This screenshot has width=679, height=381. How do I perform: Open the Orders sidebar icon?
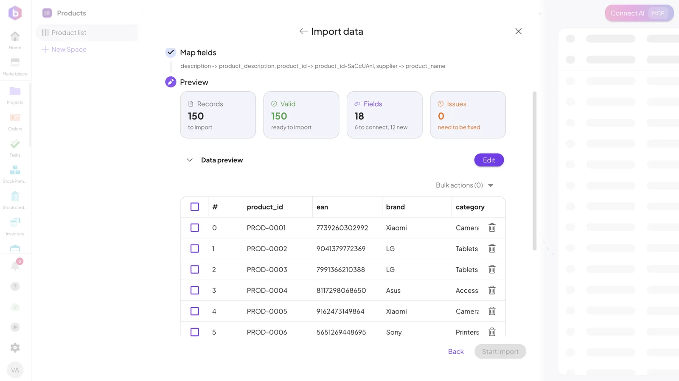[15, 122]
